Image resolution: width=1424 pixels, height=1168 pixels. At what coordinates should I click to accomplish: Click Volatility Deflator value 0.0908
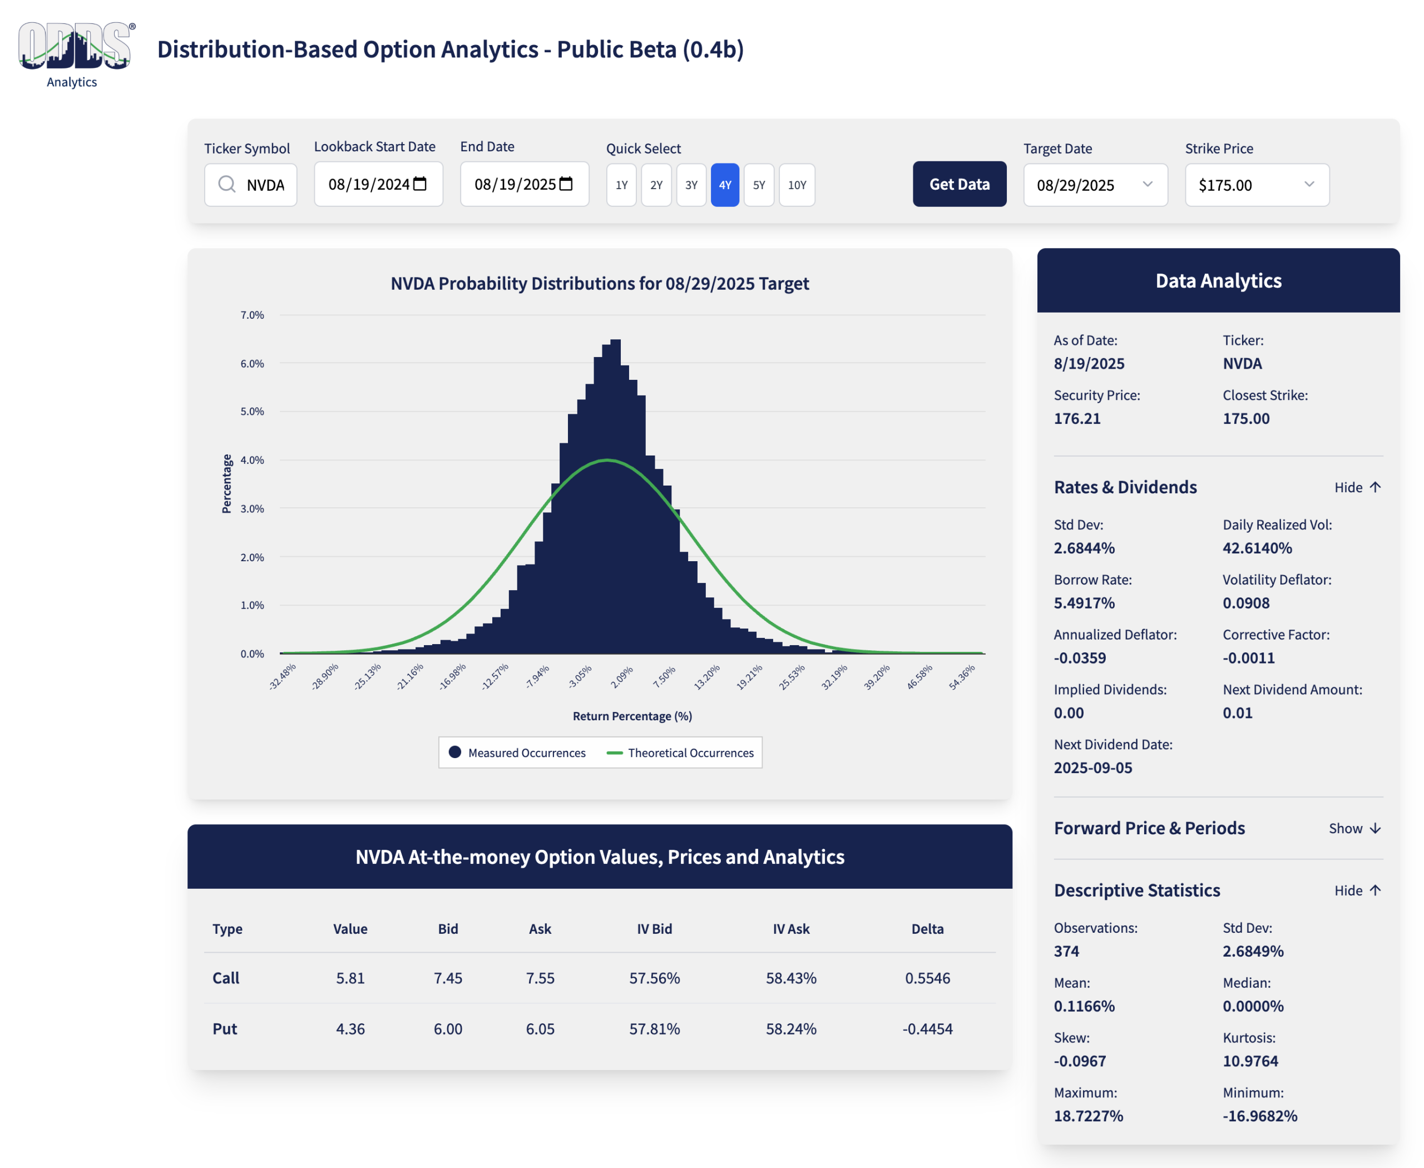(1245, 603)
